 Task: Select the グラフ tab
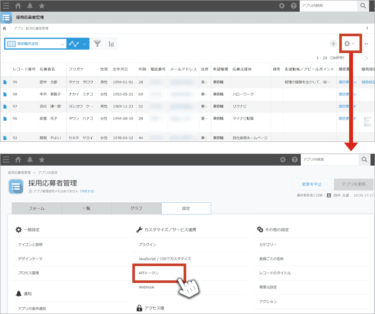point(136,208)
